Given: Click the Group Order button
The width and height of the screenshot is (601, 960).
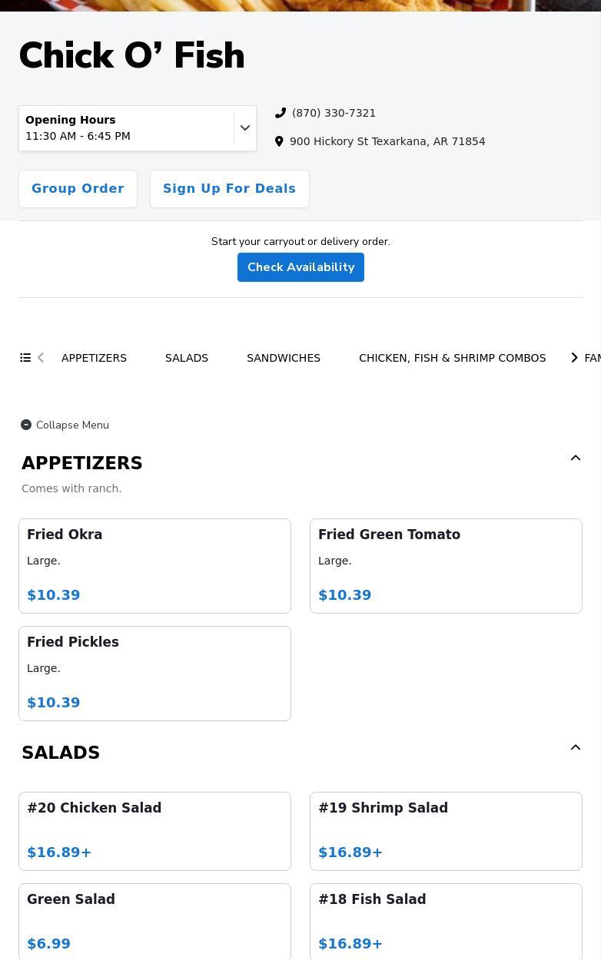Looking at the screenshot, I should (78, 189).
